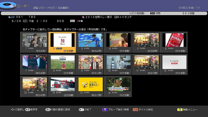The image size is (208, 117).
Task: Select chapter 6 WONDA can thumbnail
Action: click(x=174, y=40)
